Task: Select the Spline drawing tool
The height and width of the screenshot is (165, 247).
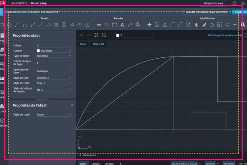Action: click(25, 25)
